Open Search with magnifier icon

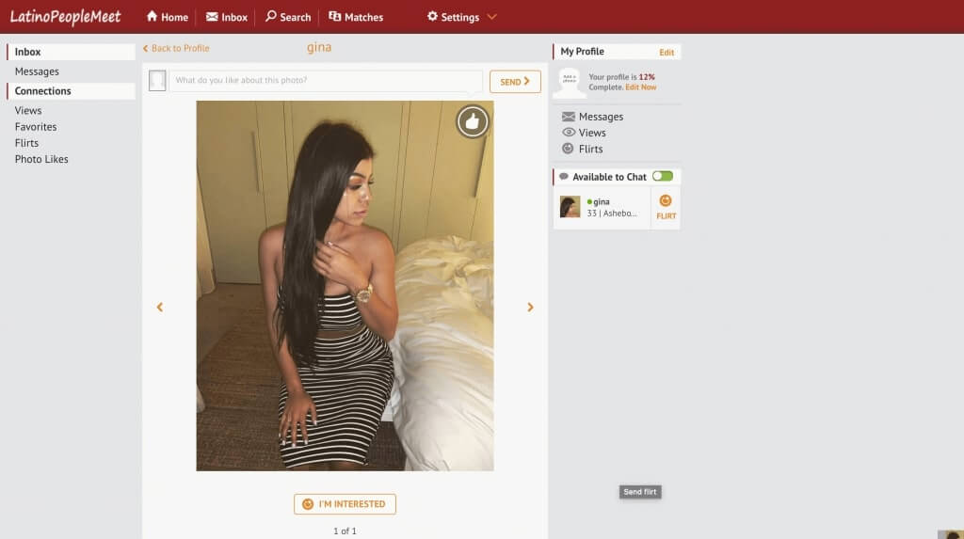pos(270,16)
